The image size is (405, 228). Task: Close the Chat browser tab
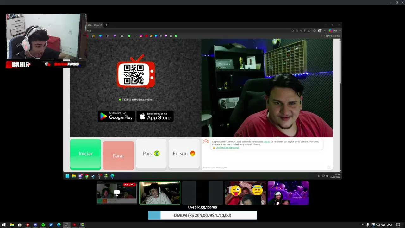pos(101,25)
